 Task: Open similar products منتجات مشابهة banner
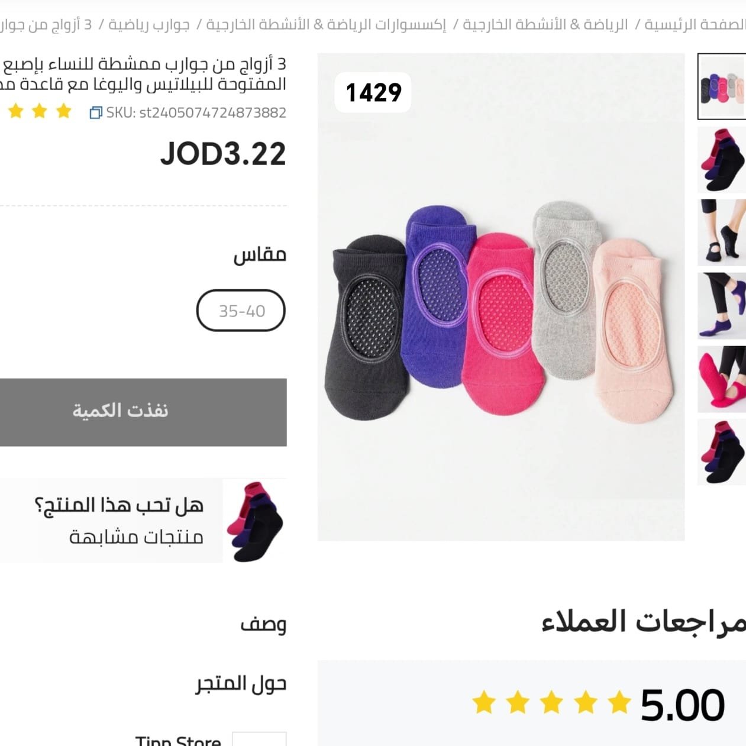point(143,521)
